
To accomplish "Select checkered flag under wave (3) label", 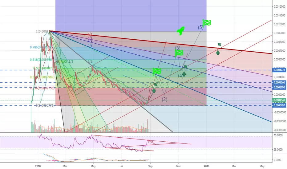I will coord(179,53).
